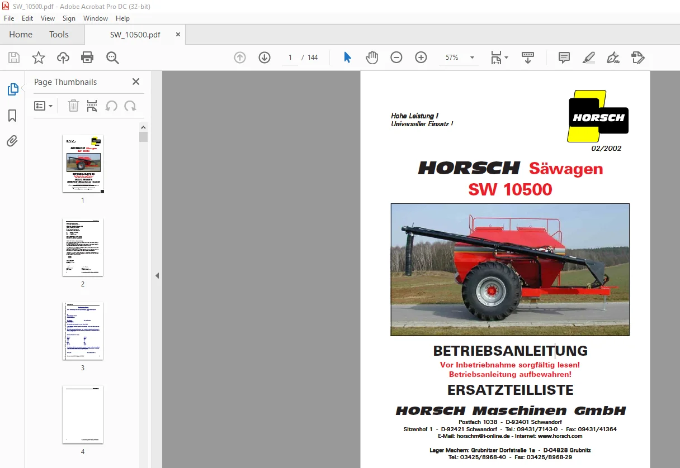The image size is (680, 468).
Task: Rotate page clockwise
Action: [130, 106]
